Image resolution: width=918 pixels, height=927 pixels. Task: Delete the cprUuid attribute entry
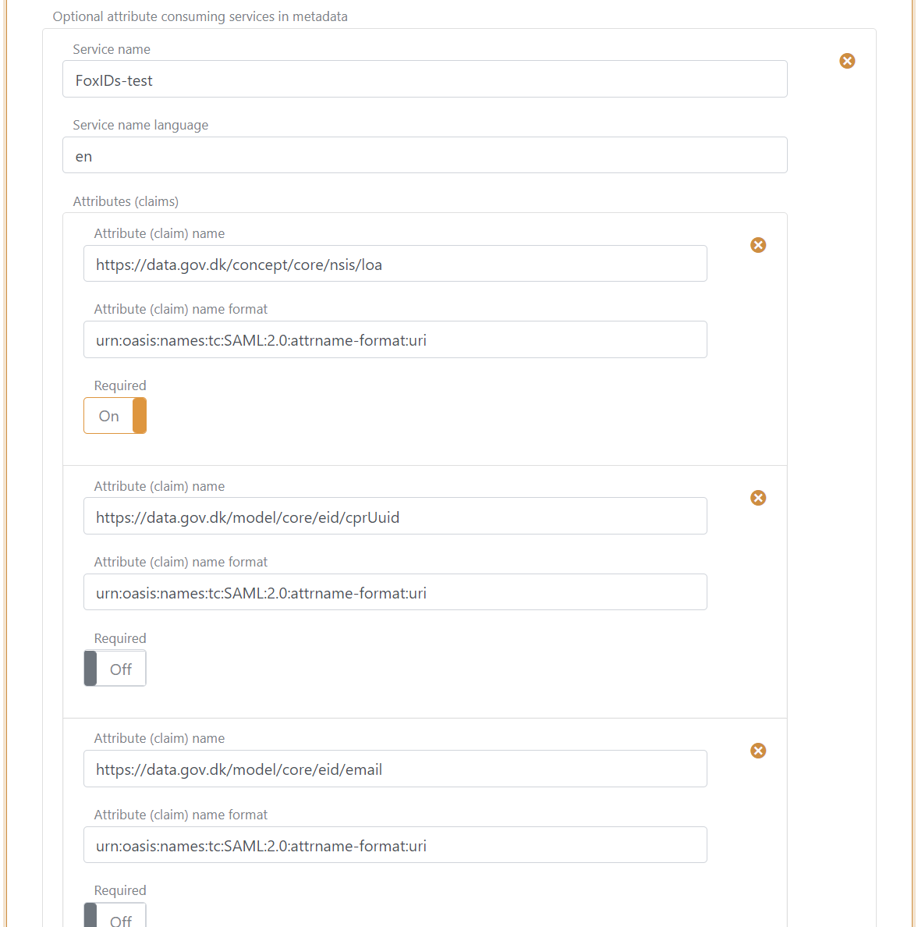[x=757, y=498]
